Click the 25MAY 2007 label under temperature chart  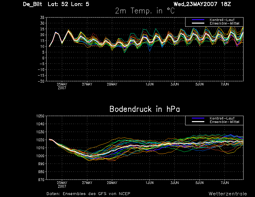(x=62, y=86)
